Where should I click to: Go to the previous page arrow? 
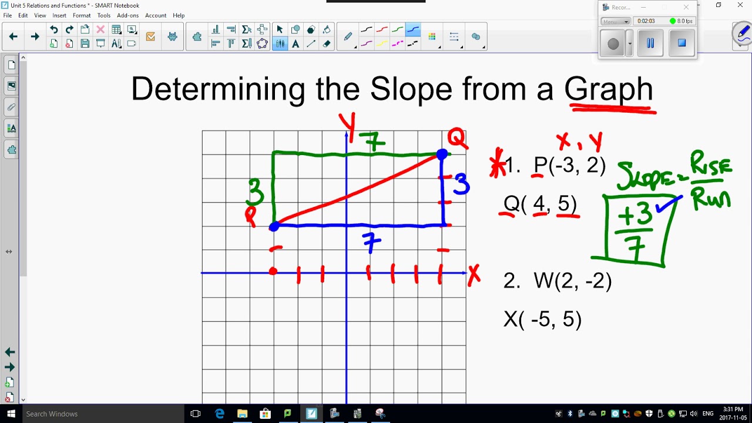pyautogui.click(x=13, y=36)
